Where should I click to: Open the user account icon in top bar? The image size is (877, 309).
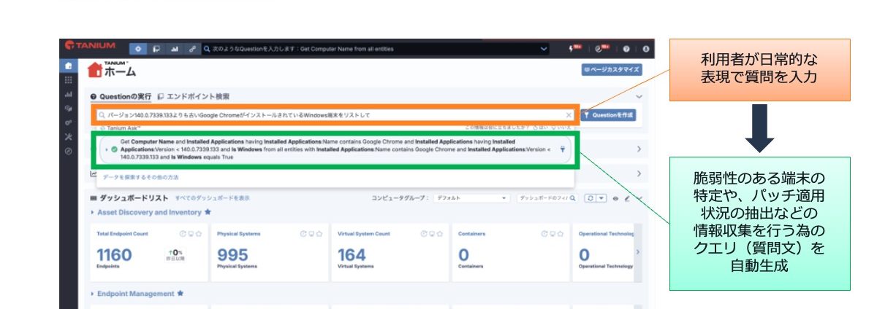pos(645,49)
